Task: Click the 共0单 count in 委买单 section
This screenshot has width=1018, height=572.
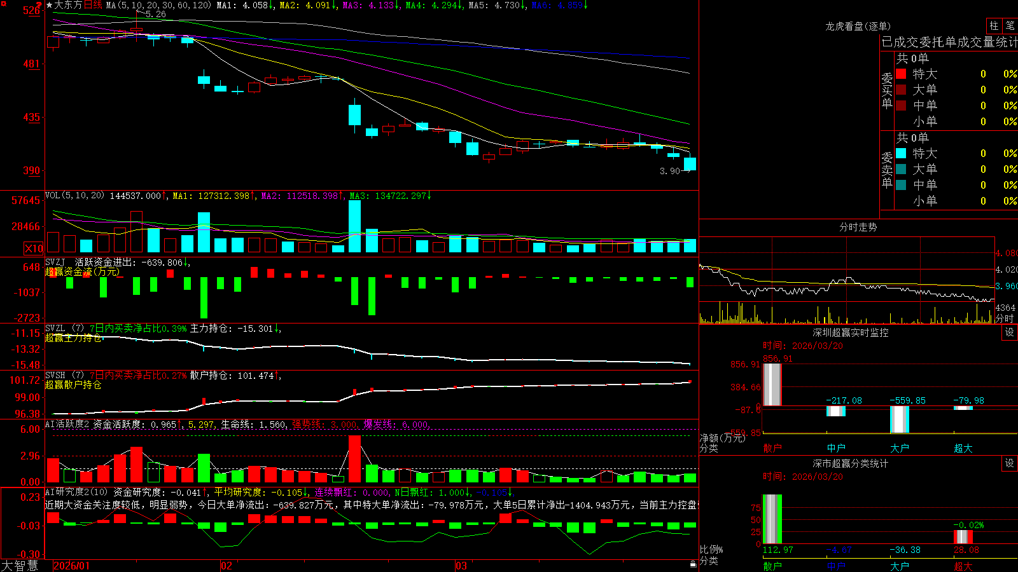Action: 912,58
